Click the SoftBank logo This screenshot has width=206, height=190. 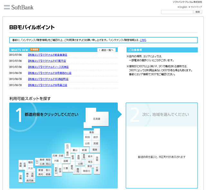19,7
